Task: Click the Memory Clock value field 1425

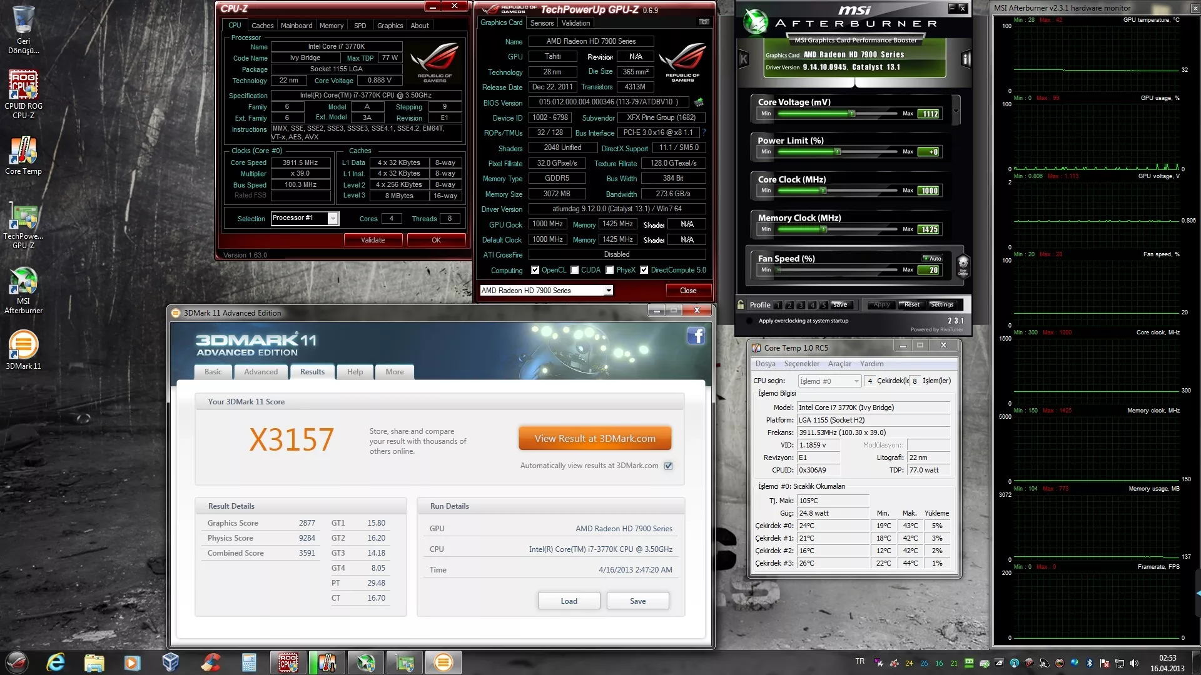Action: tap(929, 229)
